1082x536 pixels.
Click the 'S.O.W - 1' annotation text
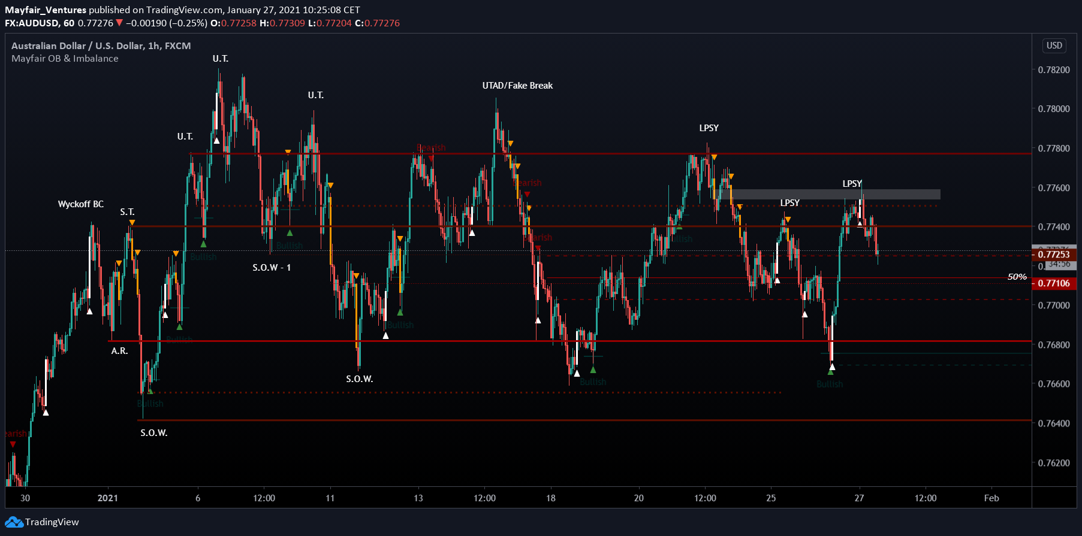pos(272,268)
